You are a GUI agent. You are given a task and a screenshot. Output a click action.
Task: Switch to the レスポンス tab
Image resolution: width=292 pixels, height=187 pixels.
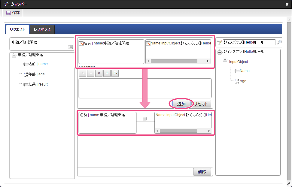coord(42,29)
